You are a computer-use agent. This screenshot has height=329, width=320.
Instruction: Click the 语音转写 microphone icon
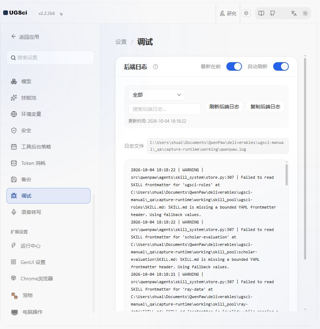(14, 212)
